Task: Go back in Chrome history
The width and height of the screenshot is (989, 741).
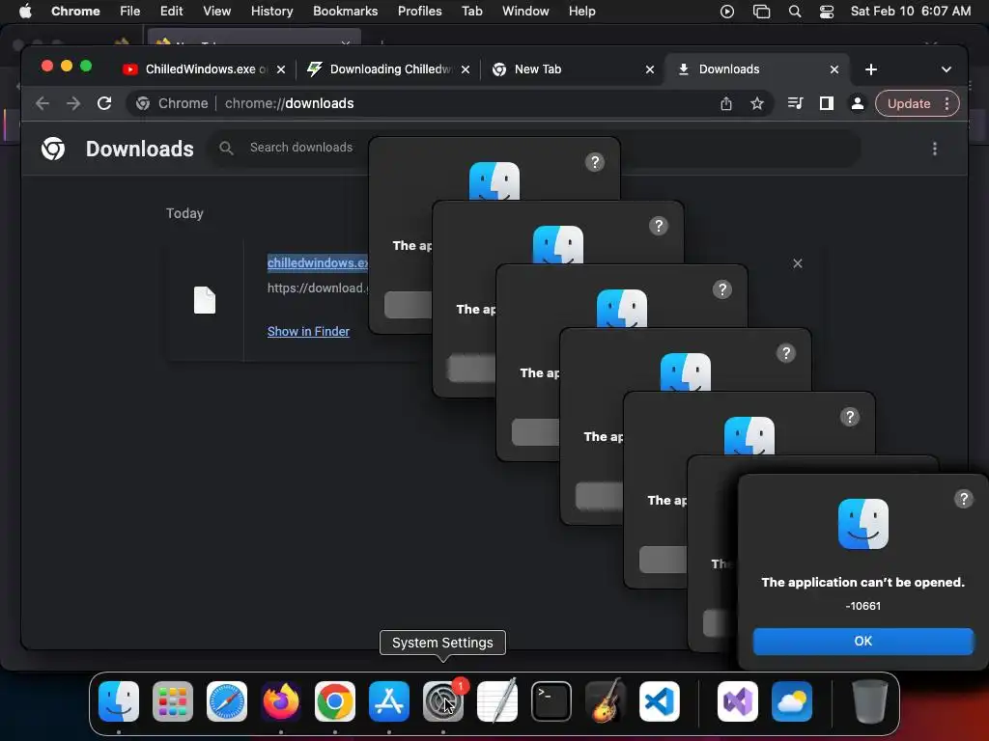Action: tap(42, 103)
